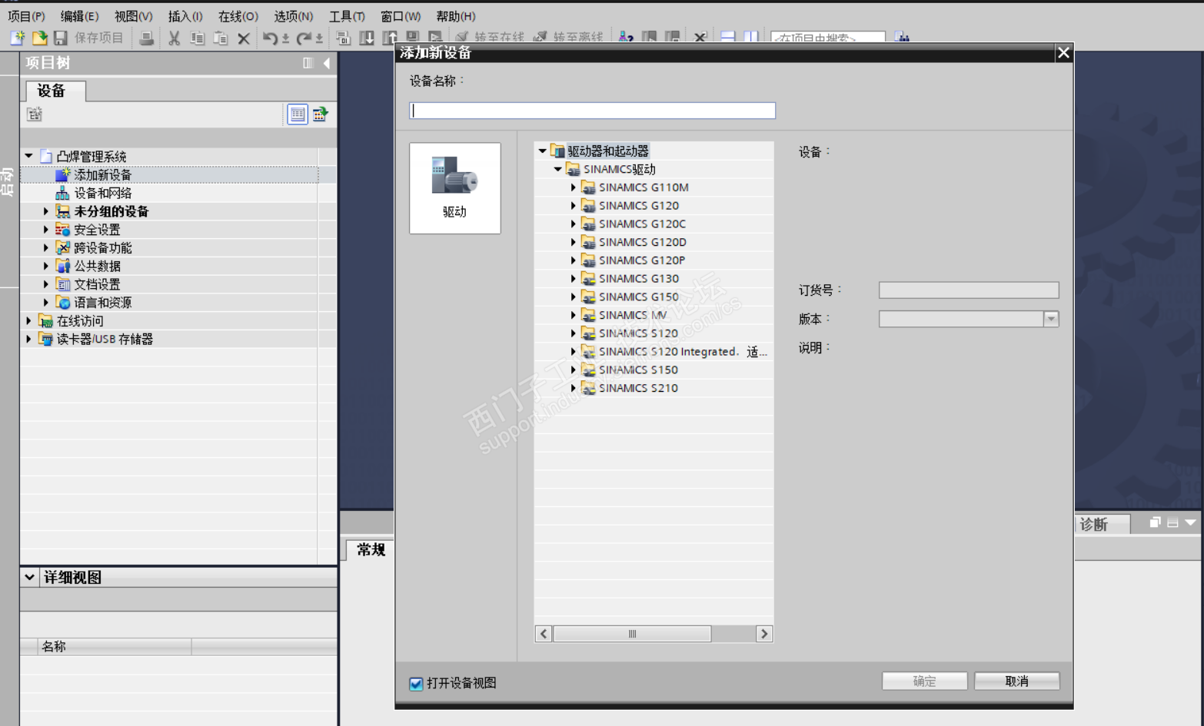The height and width of the screenshot is (726, 1204).
Task: Click the new project icon in the toolbar
Action: (17, 38)
